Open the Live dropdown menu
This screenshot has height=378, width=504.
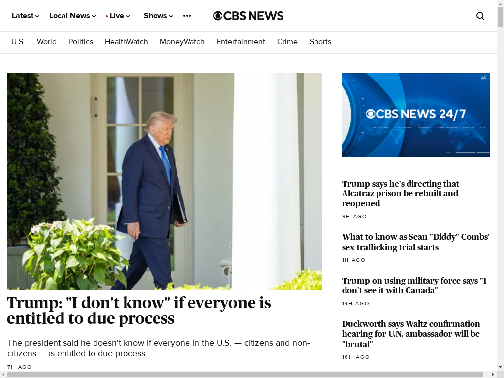pyautogui.click(x=118, y=16)
